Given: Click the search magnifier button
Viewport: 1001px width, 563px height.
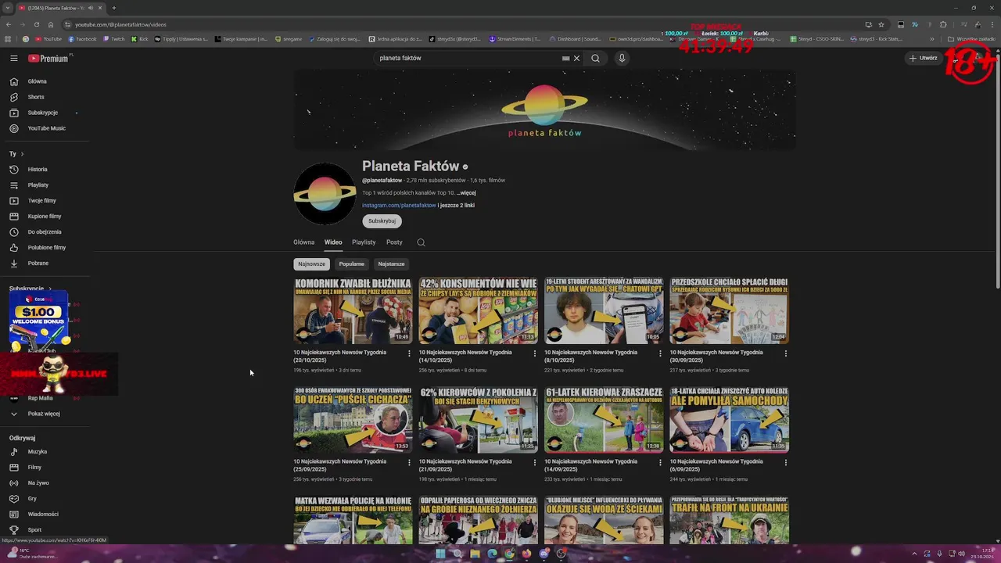Looking at the screenshot, I should [595, 58].
